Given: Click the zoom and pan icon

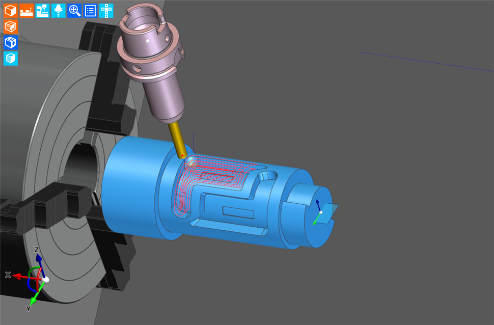Looking at the screenshot, I should click(74, 11).
